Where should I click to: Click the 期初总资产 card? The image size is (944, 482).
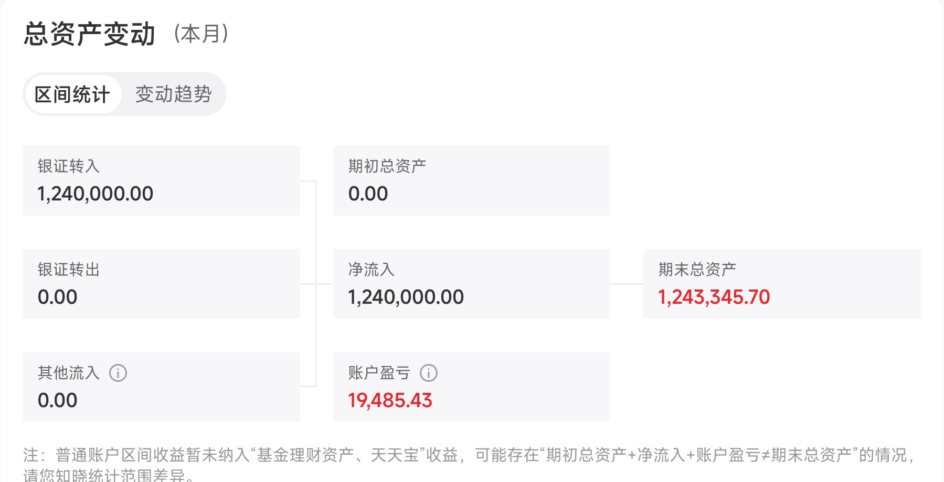pyautogui.click(x=472, y=180)
